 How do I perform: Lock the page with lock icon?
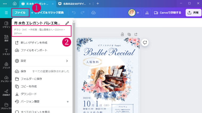point(122,34)
